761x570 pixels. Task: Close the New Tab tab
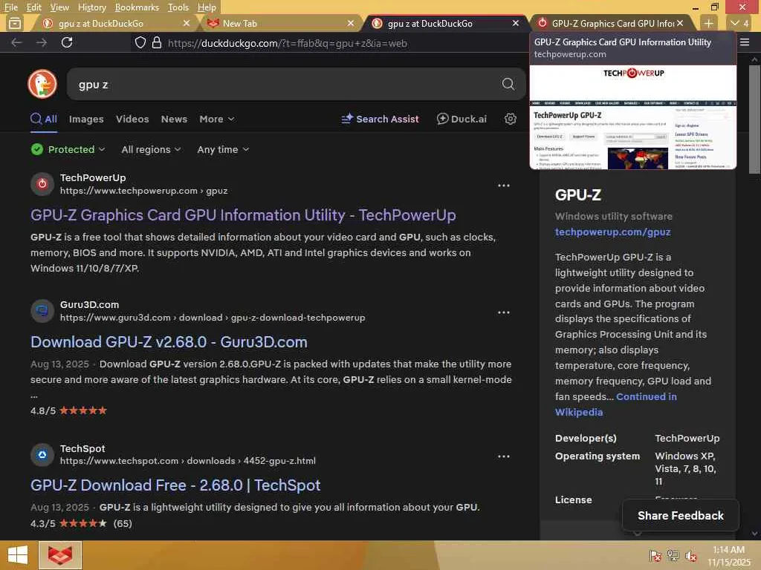(x=351, y=23)
